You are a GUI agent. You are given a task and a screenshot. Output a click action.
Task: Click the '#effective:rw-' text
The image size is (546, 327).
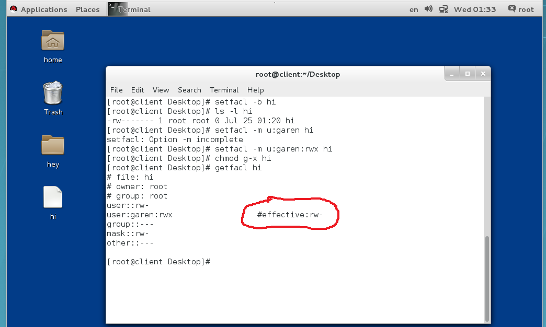click(x=290, y=215)
